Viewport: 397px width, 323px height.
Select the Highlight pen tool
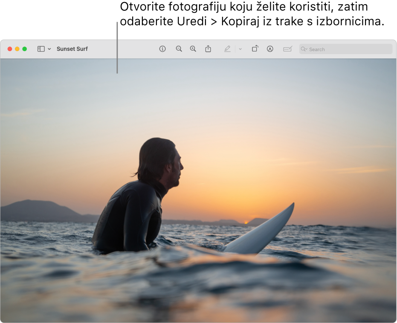[x=227, y=49]
